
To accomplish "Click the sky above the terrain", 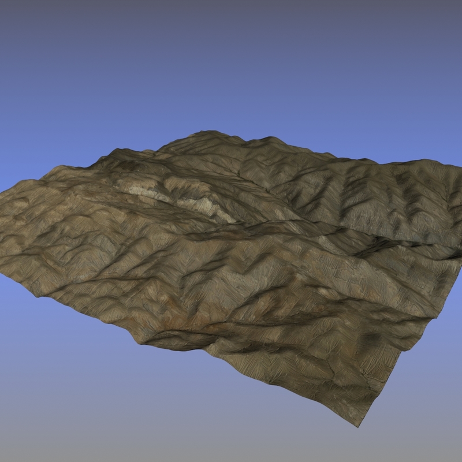I will click(231, 58).
